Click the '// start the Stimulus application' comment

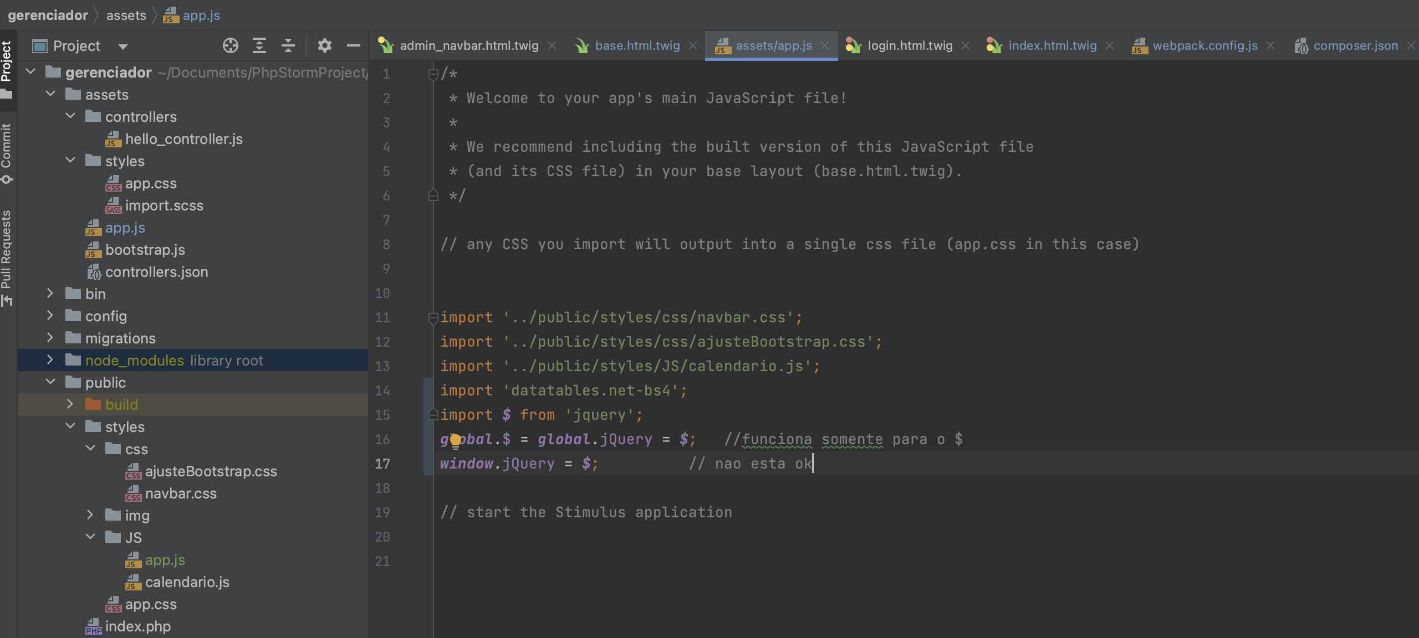(586, 512)
